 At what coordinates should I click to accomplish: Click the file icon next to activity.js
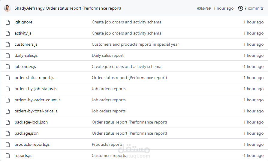tap(8, 33)
